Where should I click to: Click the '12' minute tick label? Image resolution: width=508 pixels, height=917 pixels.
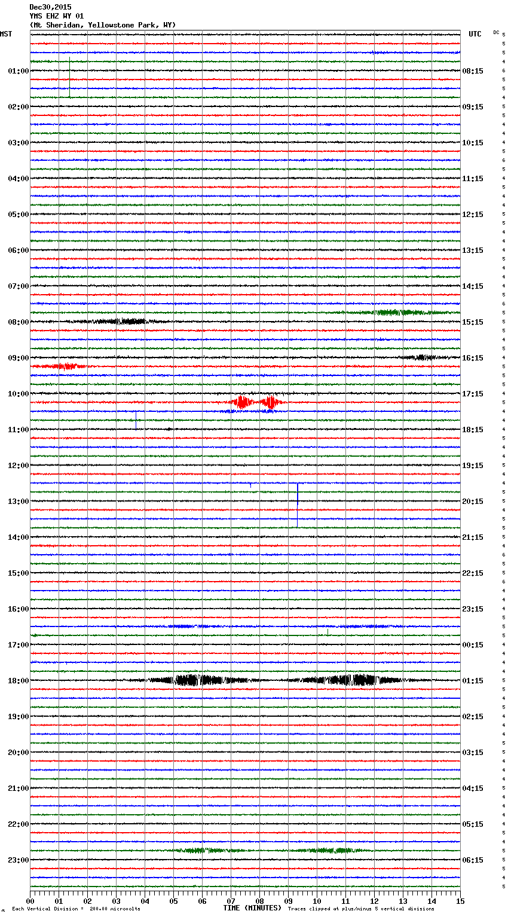click(x=374, y=901)
